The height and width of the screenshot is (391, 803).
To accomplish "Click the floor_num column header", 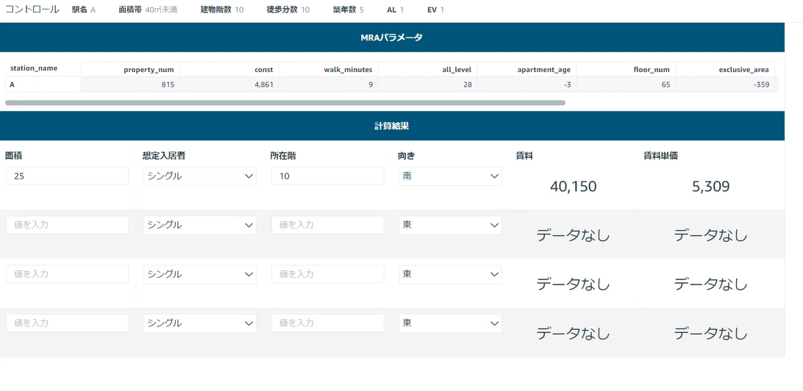I will click(x=652, y=70).
